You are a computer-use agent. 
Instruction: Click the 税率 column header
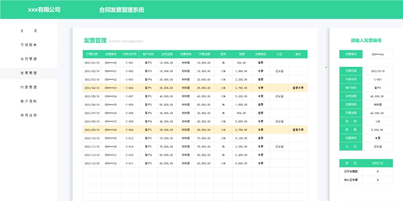coord(223,54)
